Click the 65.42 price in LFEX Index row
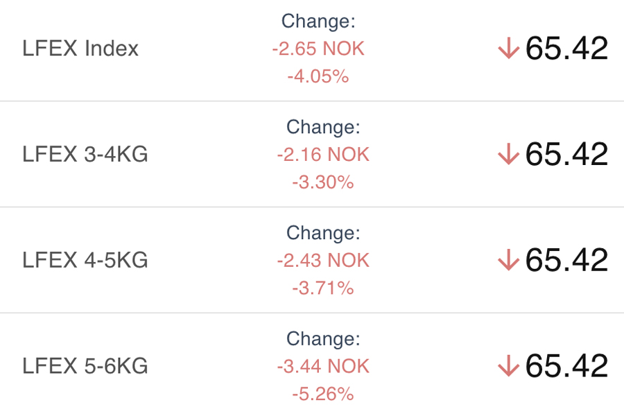 (x=566, y=49)
